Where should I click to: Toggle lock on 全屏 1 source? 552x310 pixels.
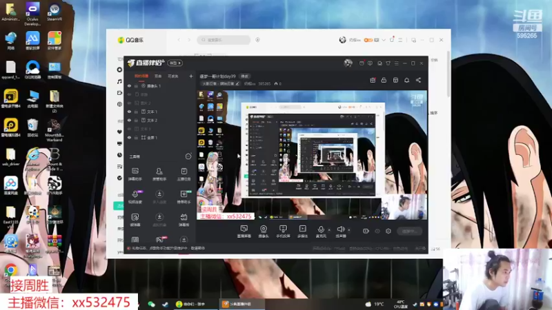pos(136,137)
